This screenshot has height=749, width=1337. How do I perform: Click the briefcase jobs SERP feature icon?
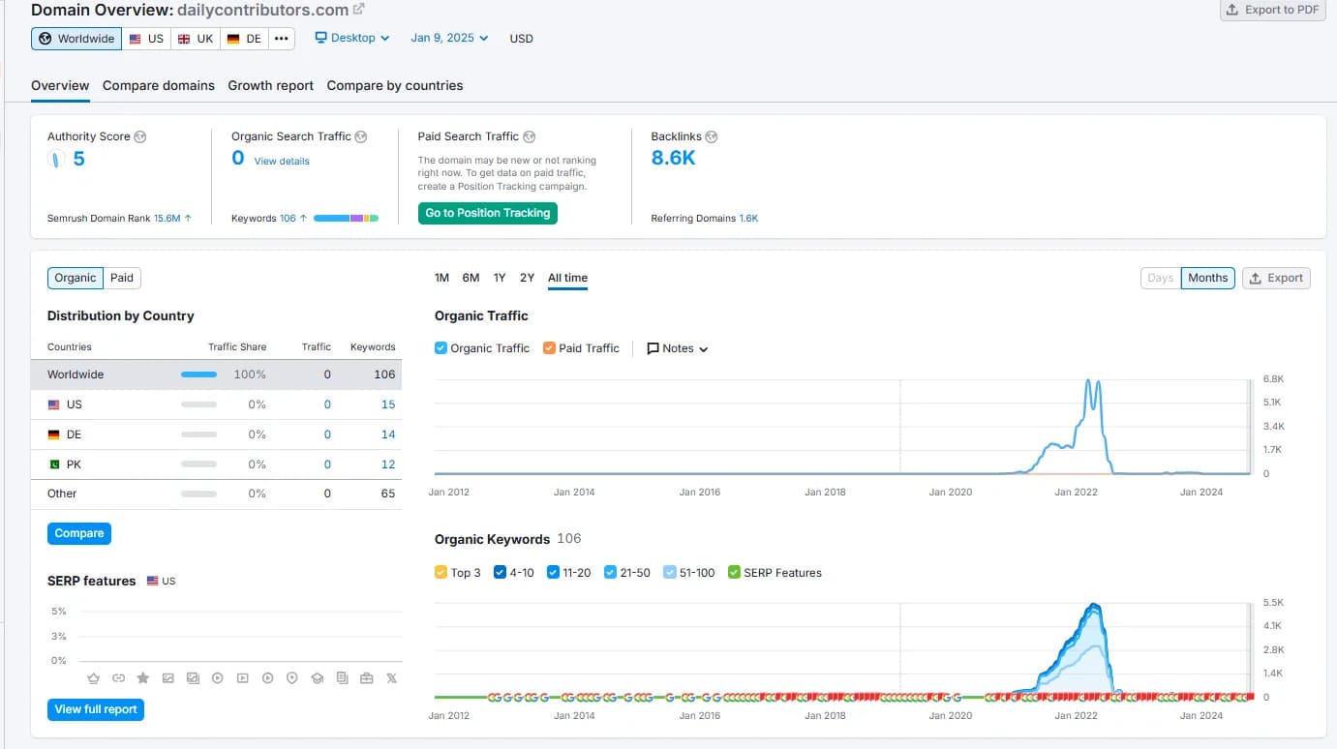(367, 678)
